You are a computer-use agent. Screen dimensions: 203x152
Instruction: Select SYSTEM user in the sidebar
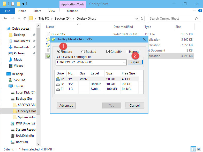19,80
